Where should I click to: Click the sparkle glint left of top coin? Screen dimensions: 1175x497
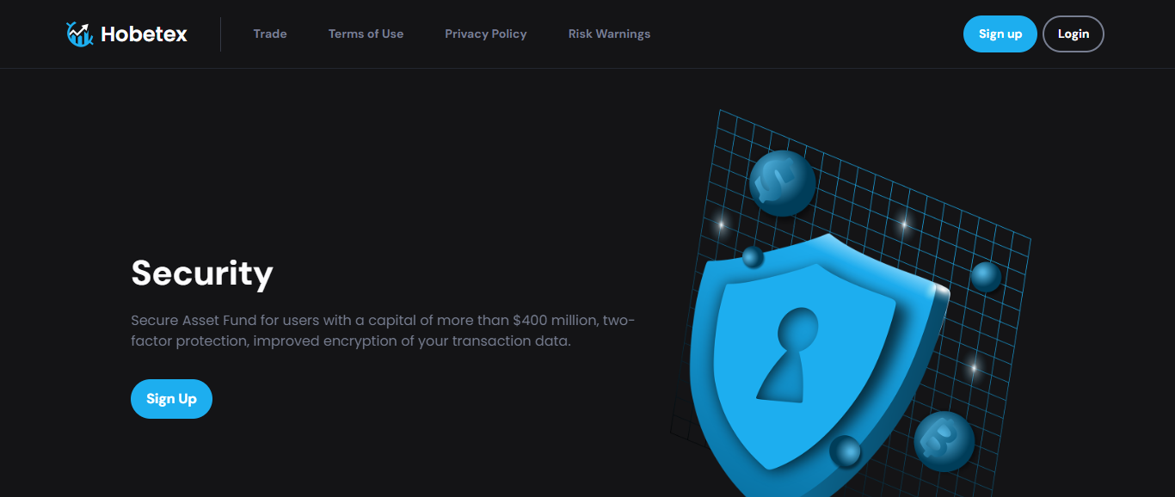point(722,224)
